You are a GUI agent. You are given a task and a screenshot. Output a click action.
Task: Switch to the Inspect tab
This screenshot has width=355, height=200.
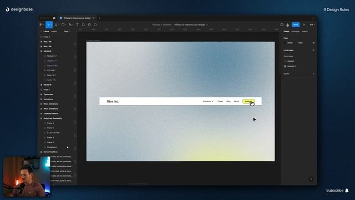coord(305,32)
